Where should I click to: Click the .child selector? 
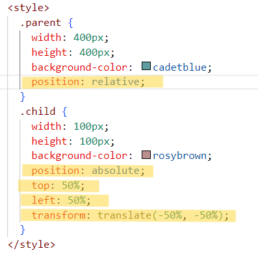click(38, 112)
